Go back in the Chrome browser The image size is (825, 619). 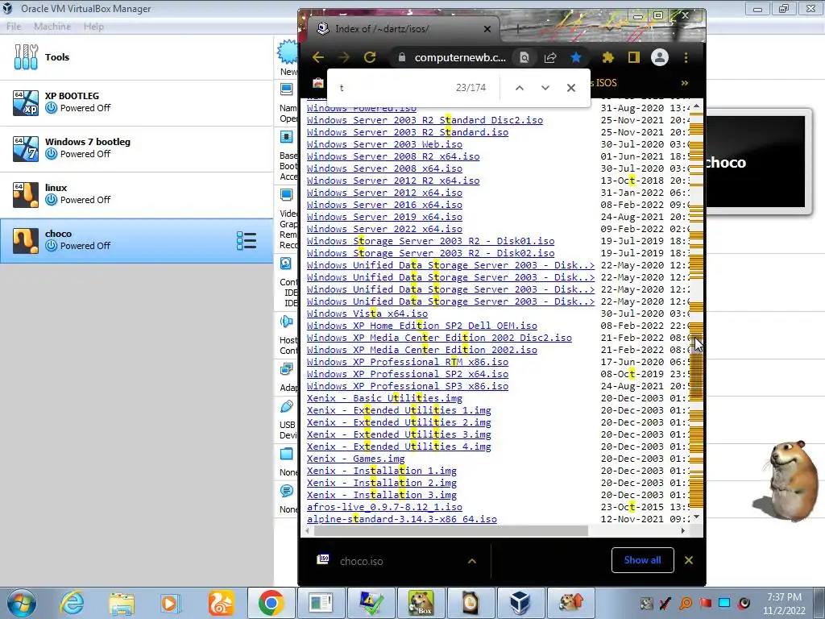point(317,57)
